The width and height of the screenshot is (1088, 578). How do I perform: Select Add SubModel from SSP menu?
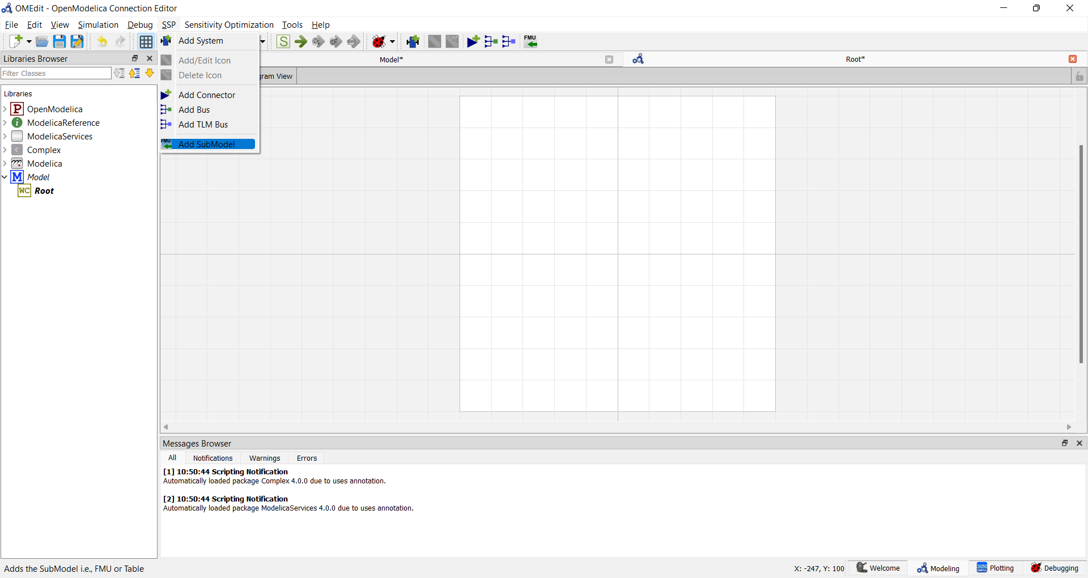[207, 144]
